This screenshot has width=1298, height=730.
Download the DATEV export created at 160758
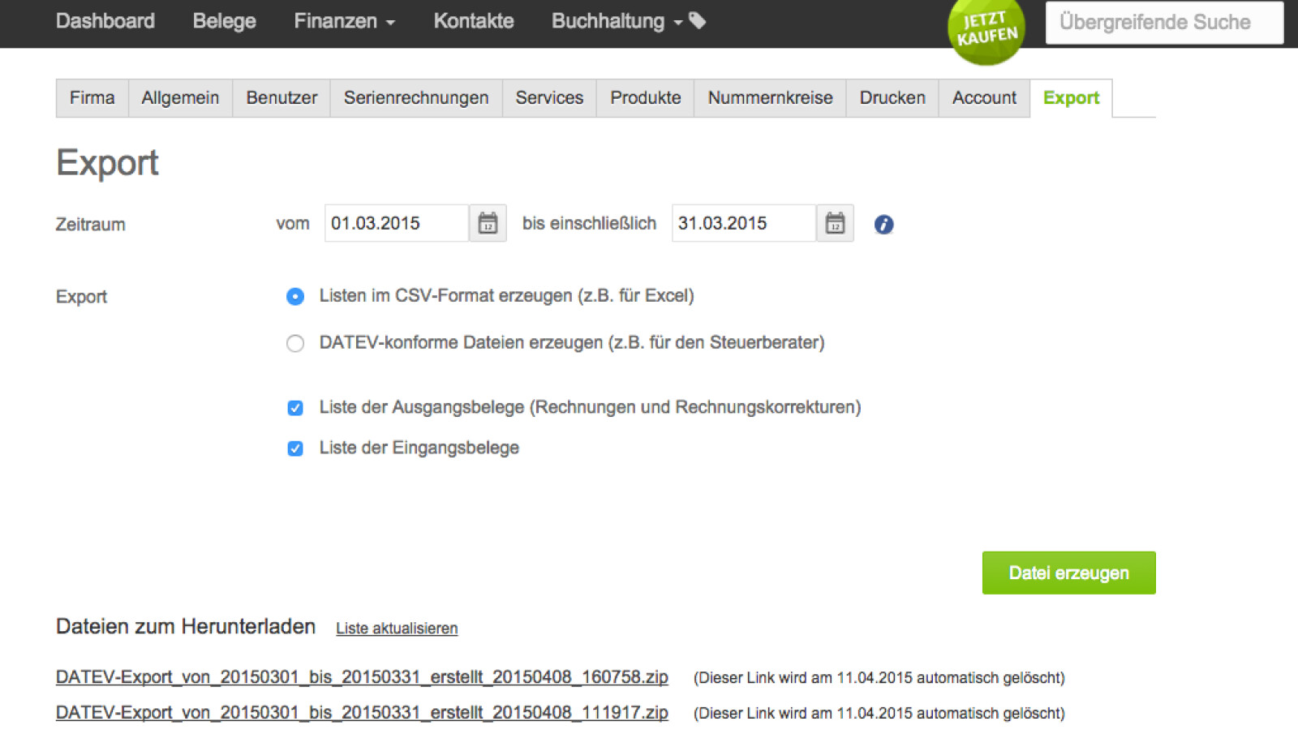(x=361, y=676)
